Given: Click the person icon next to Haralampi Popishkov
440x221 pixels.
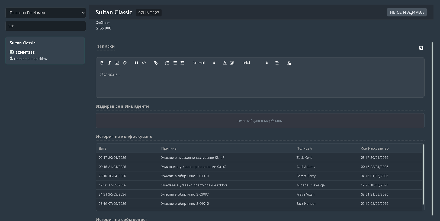Looking at the screenshot, I should coord(11,58).
